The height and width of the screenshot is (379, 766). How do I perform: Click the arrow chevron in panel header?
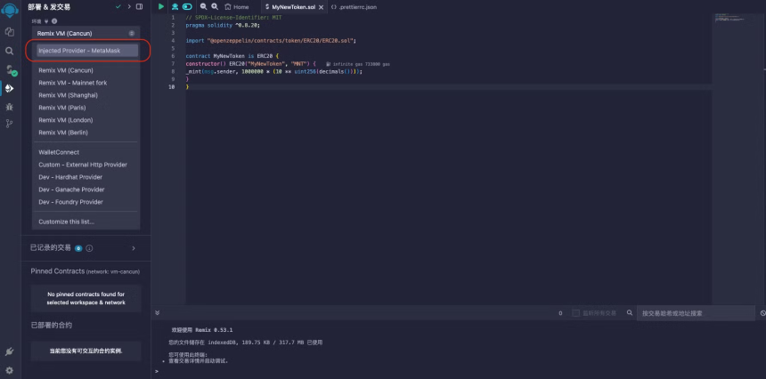[129, 7]
